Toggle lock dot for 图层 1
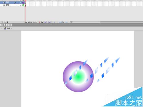This screenshot has height=107, width=143. 21,5
